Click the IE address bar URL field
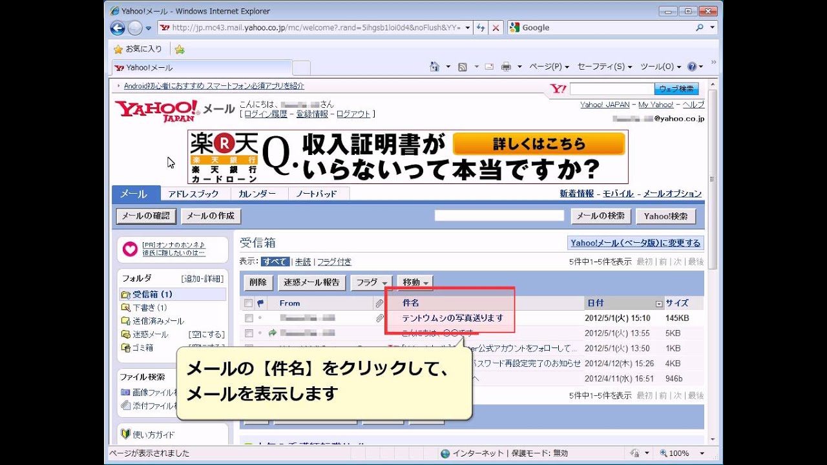Image resolution: width=827 pixels, height=465 pixels. click(x=314, y=28)
